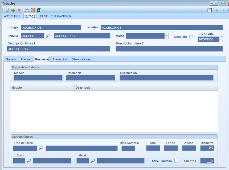Click the Color lookup magnifier icon
The height and width of the screenshot is (170, 229).
pyautogui.click(x=29, y=161)
